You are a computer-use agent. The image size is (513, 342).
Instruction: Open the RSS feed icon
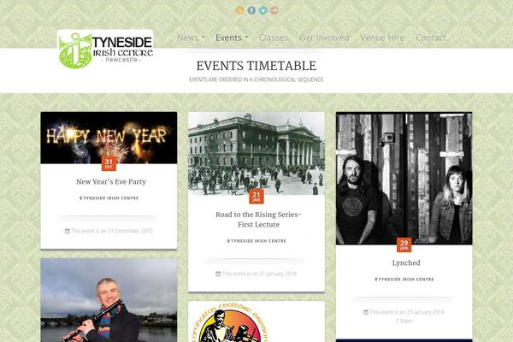tap(239, 10)
